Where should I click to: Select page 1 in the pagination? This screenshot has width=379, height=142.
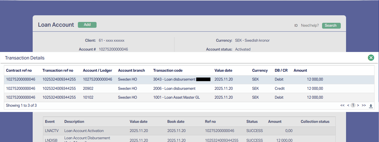(353, 105)
